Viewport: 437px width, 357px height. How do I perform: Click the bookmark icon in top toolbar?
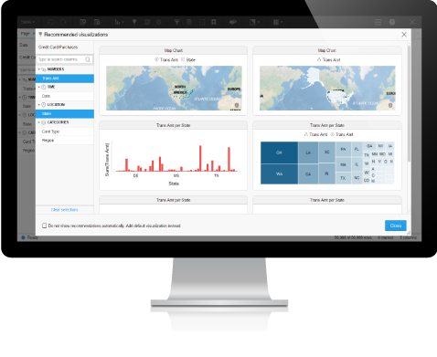tap(214, 22)
